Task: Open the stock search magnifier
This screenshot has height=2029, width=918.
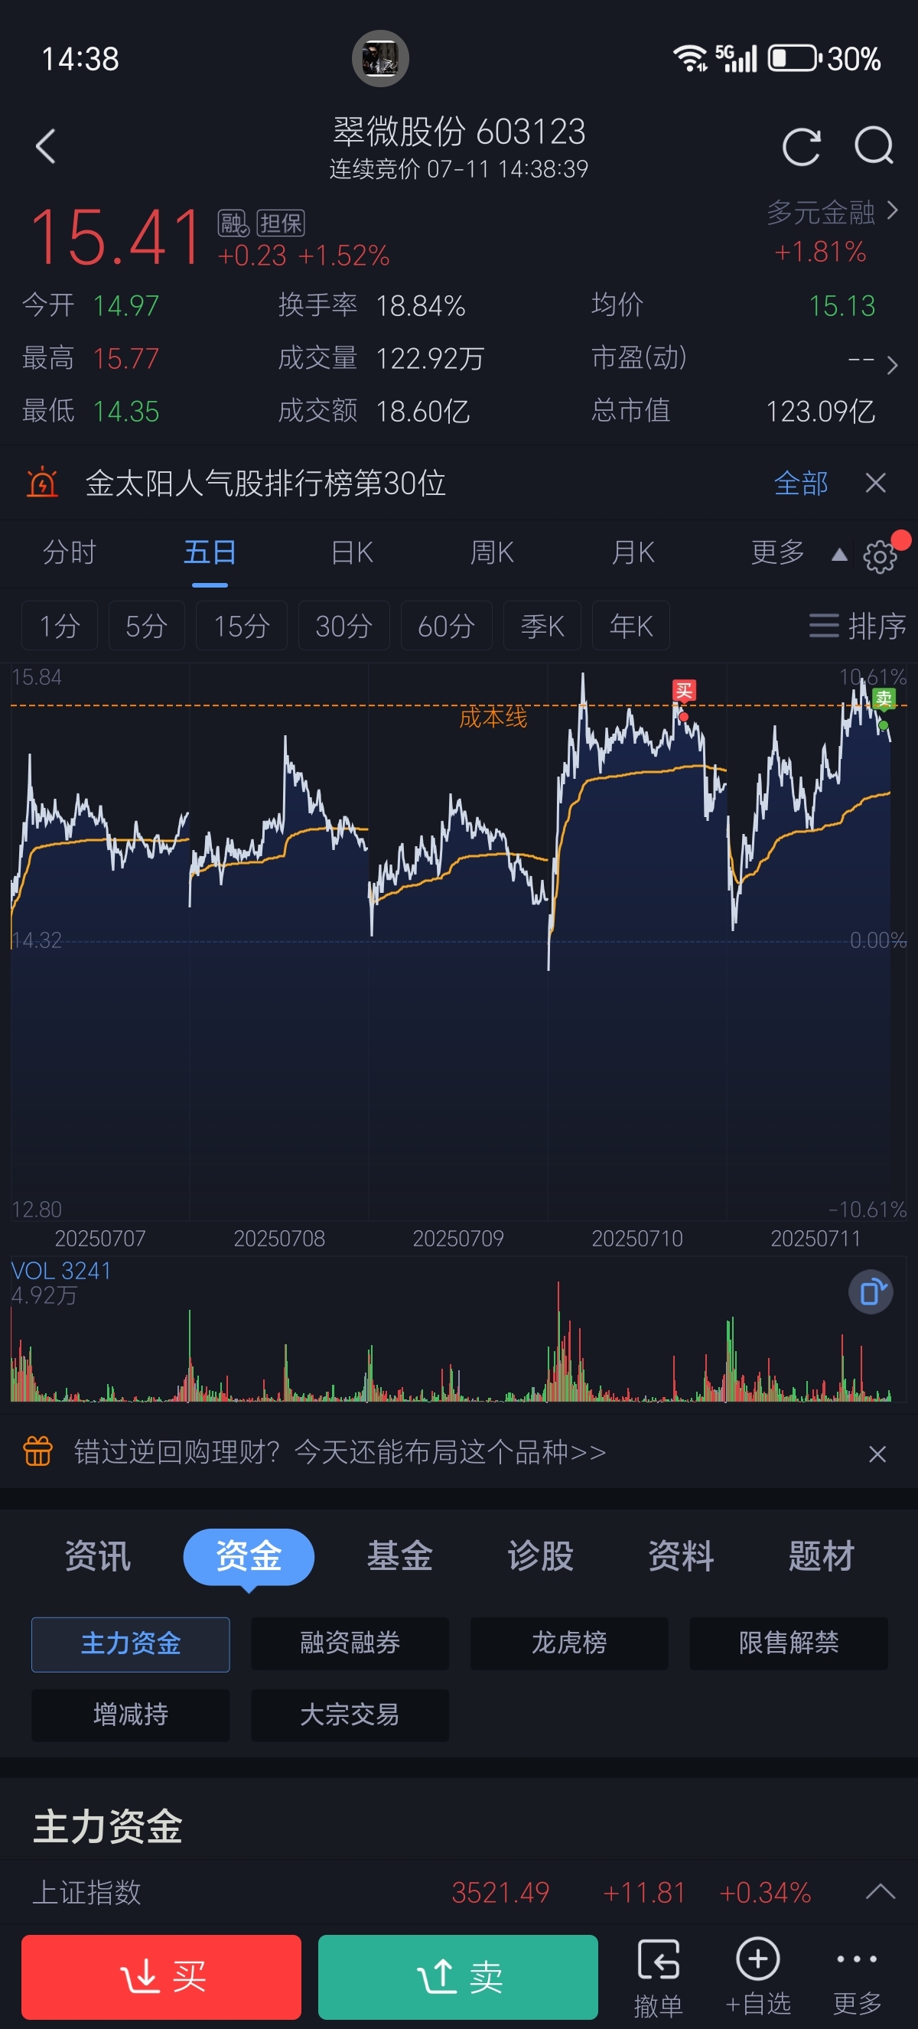Action: (x=874, y=145)
